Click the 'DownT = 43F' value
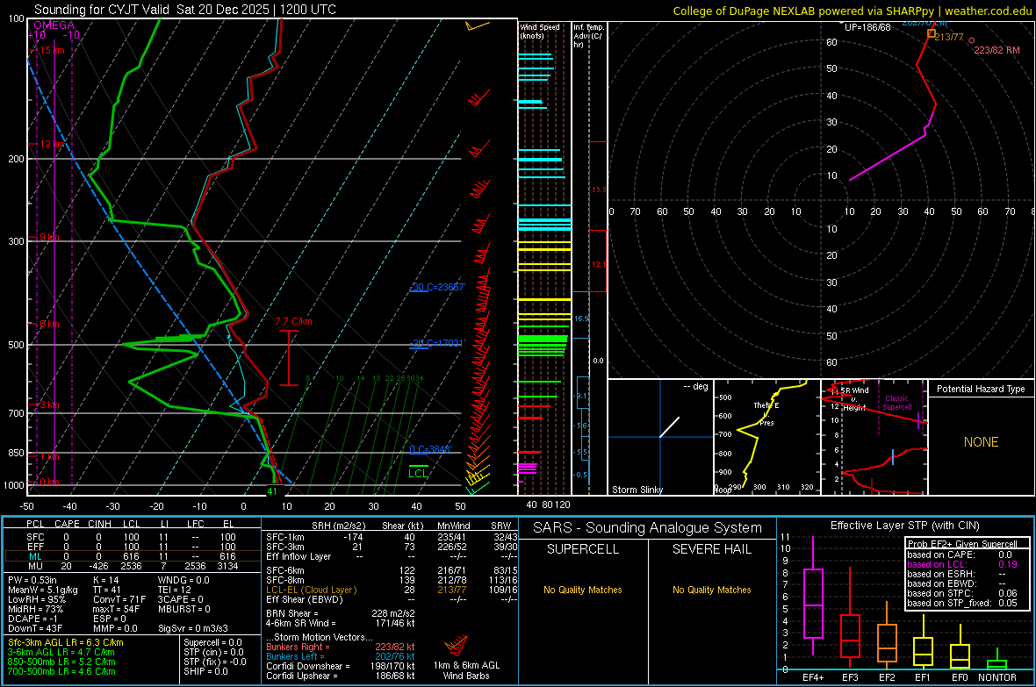1036x687 pixels. tap(35, 629)
